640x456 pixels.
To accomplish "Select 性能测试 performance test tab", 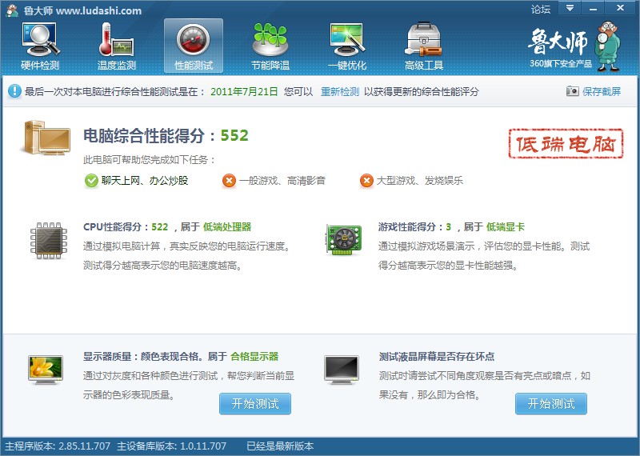I will (x=194, y=46).
